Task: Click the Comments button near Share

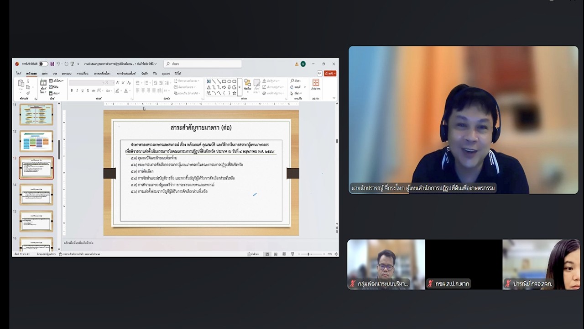Action: [x=320, y=74]
